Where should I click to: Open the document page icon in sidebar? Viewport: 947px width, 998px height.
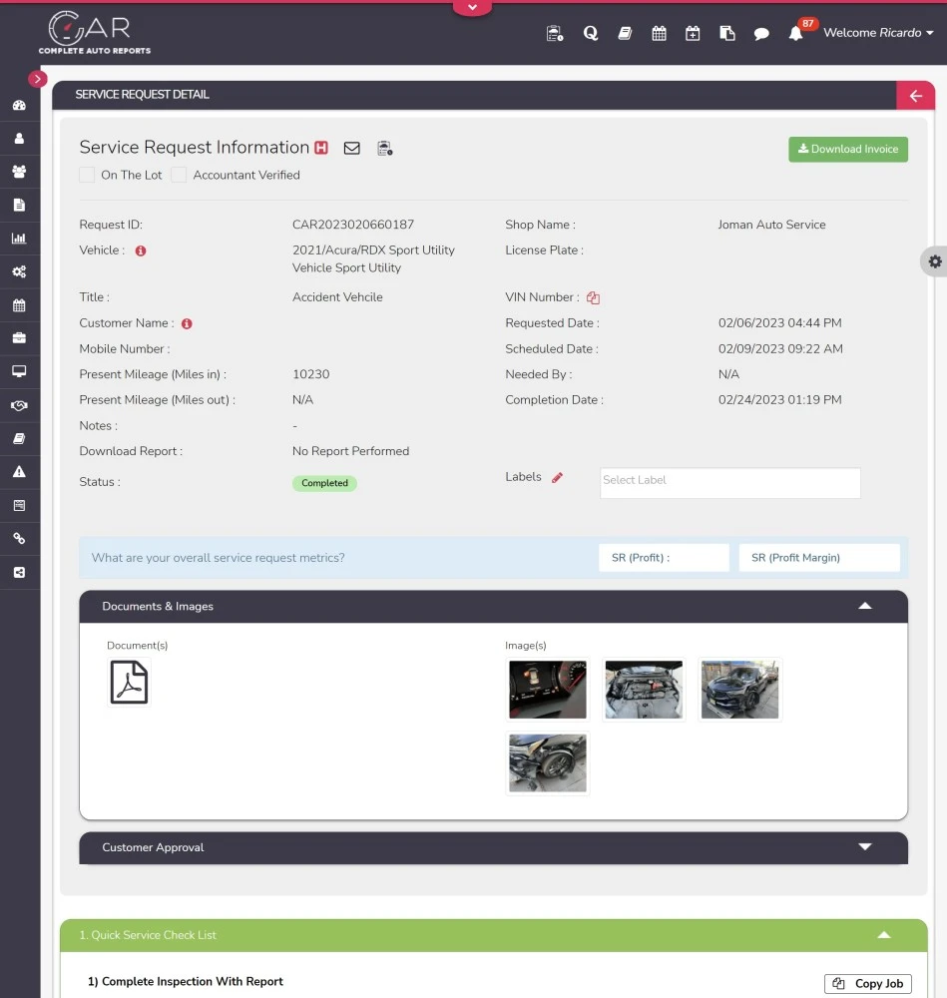click(19, 205)
